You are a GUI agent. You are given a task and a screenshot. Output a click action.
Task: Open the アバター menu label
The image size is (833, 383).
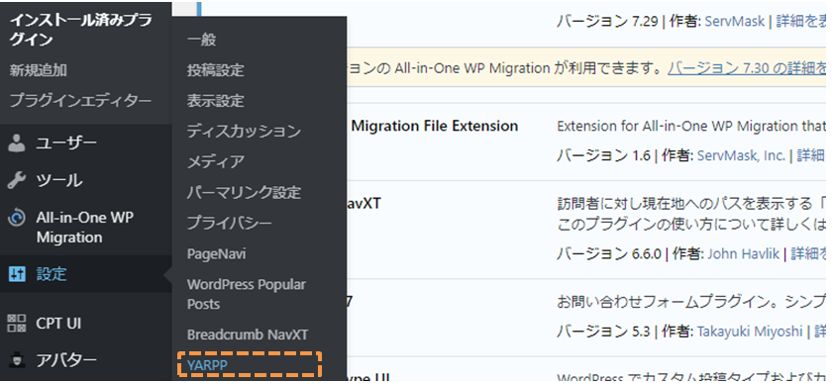pyautogui.click(x=66, y=360)
